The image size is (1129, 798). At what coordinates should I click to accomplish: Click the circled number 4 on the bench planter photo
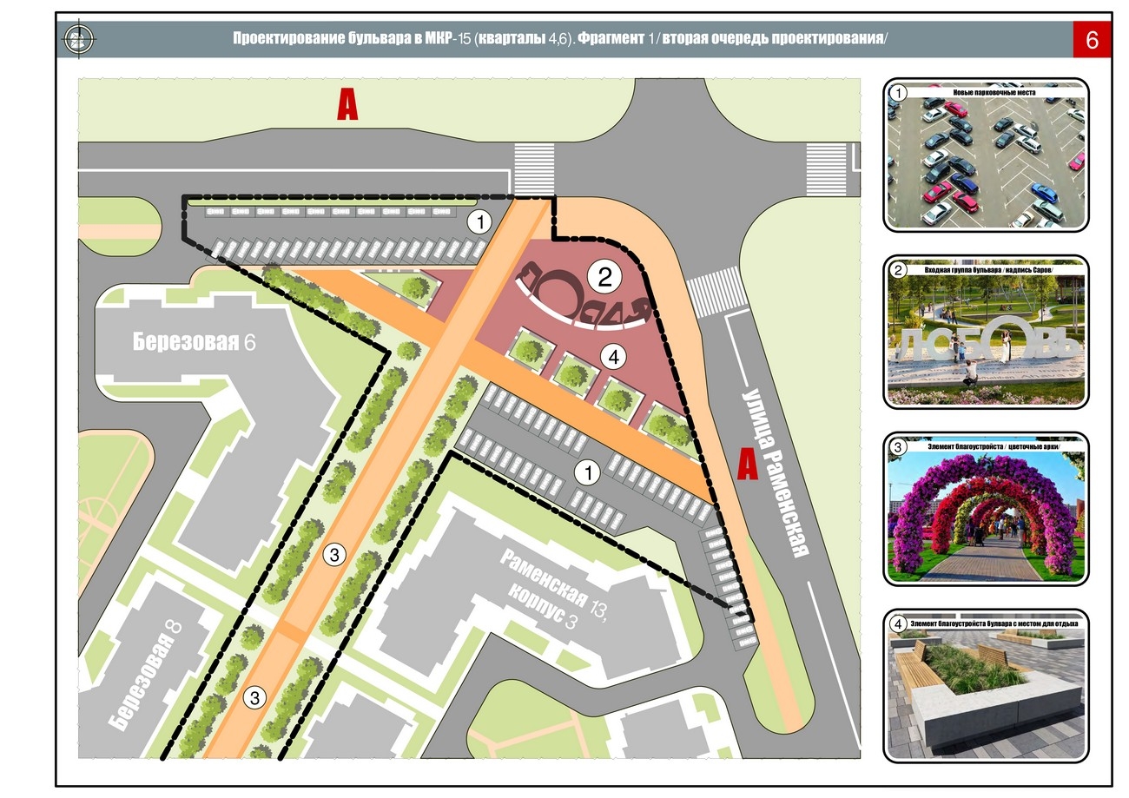[899, 624]
